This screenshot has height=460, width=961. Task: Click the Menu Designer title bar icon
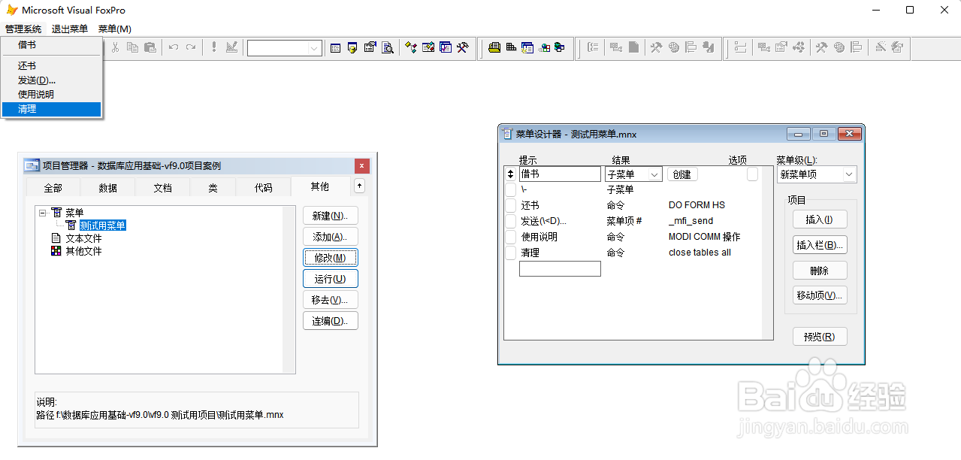point(507,134)
